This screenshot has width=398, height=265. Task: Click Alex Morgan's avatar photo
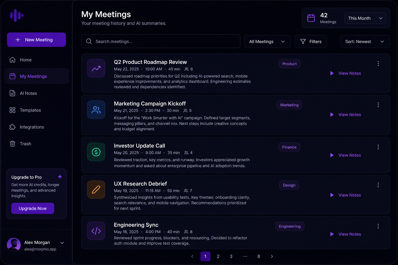(x=14, y=245)
